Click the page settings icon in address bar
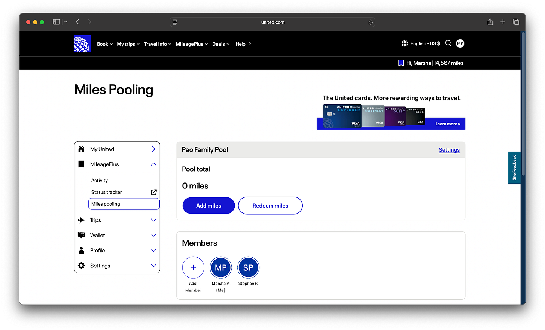Viewport: 545px width, 330px height. tap(175, 22)
